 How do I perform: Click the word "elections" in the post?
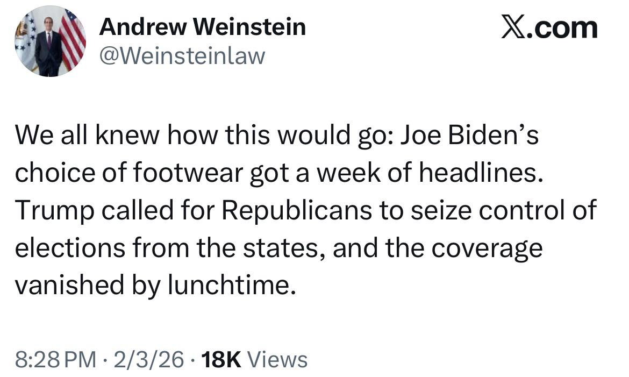(63, 247)
